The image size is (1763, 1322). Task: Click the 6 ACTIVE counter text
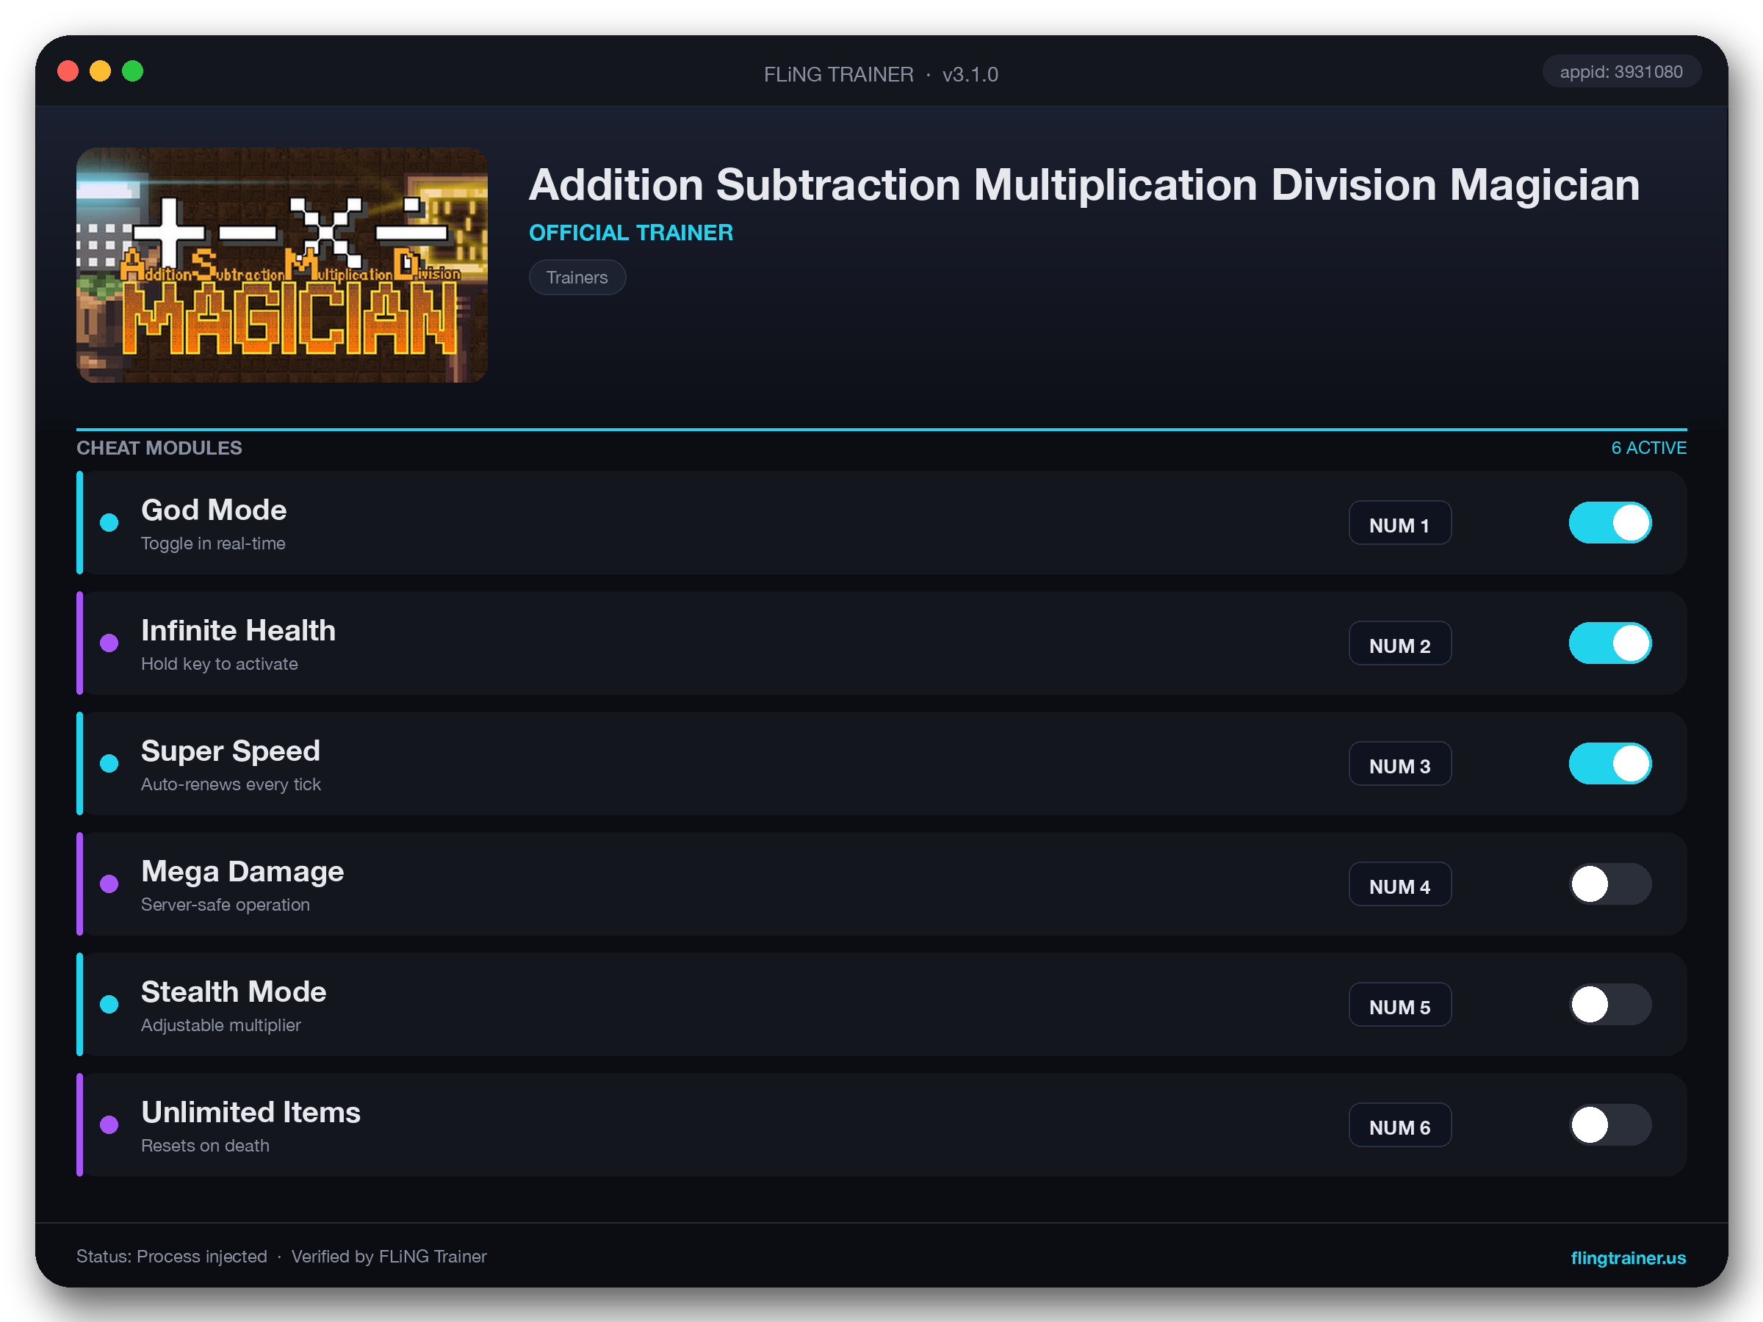[x=1648, y=448]
